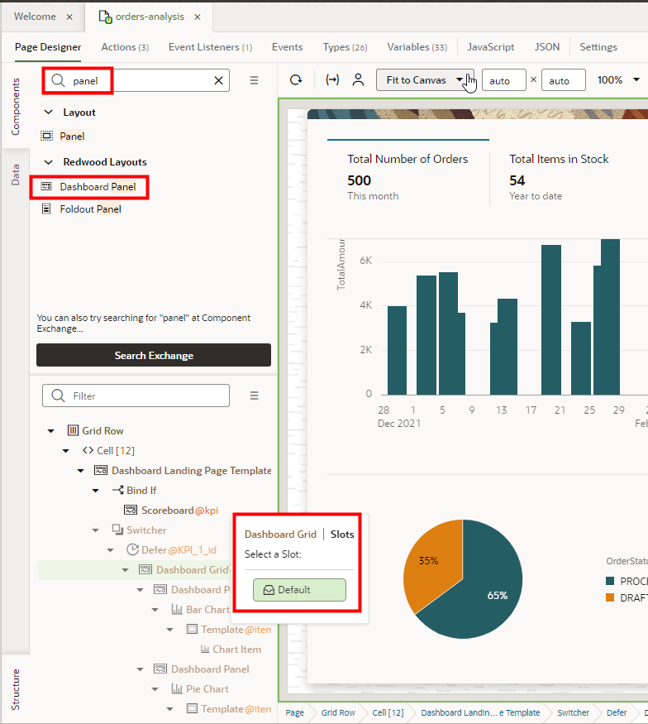The width and height of the screenshot is (648, 724).
Task: Open the Fit to Canvas dropdown
Action: (x=425, y=80)
